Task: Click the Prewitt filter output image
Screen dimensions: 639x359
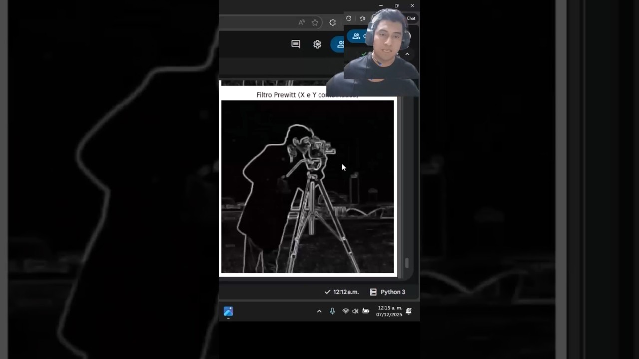Action: (308, 186)
